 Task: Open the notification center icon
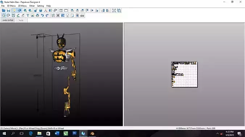pyautogui.click(x=239, y=133)
